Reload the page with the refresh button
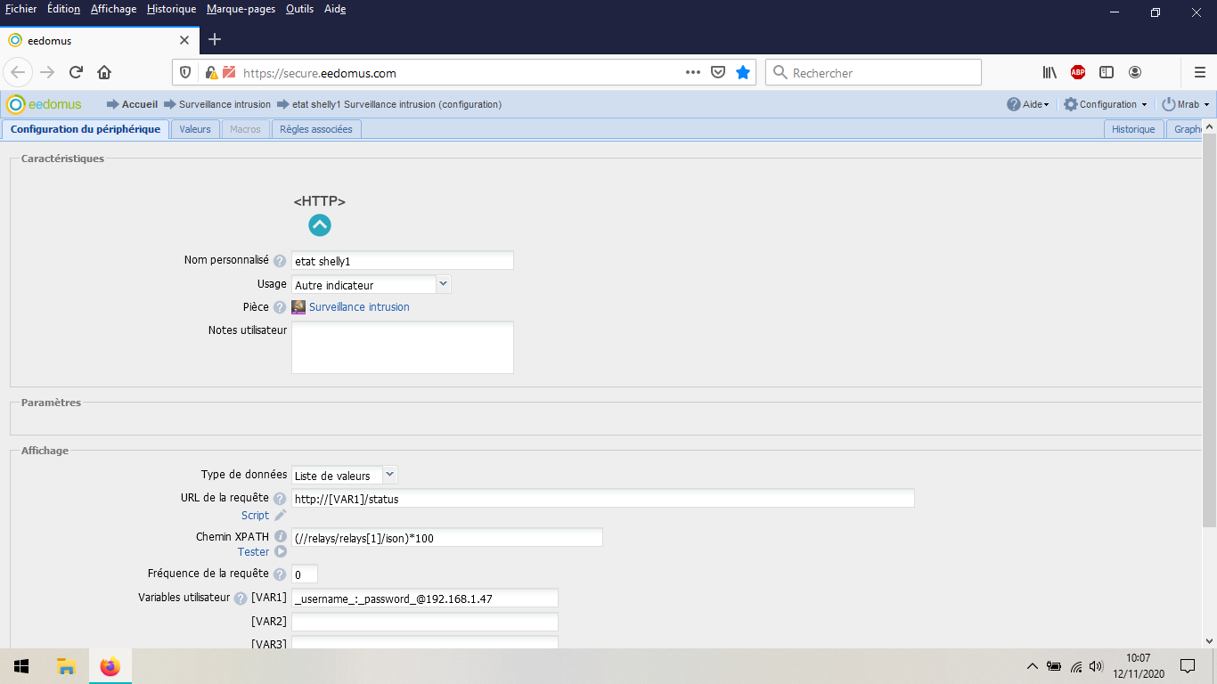This screenshot has width=1217, height=684. pyautogui.click(x=76, y=73)
